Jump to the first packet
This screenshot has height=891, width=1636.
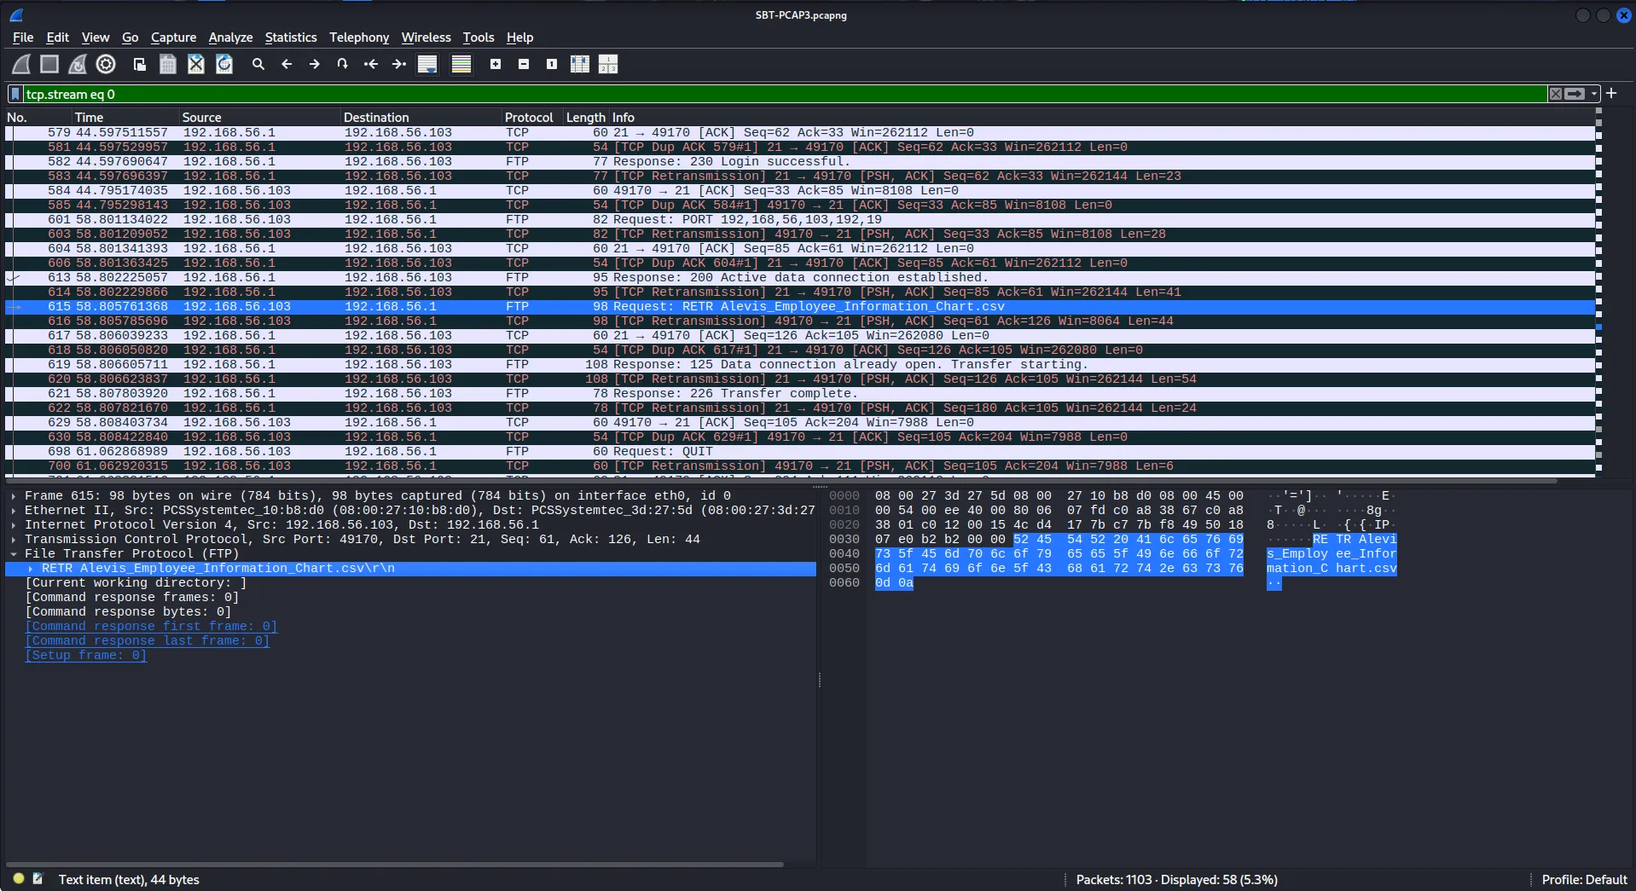point(371,64)
